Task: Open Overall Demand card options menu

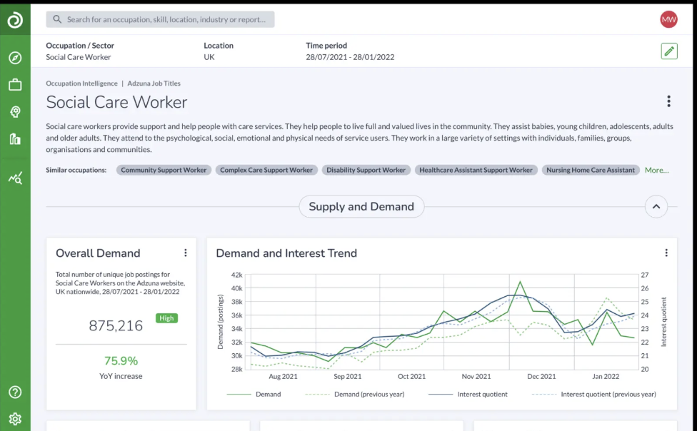Action: pos(185,253)
